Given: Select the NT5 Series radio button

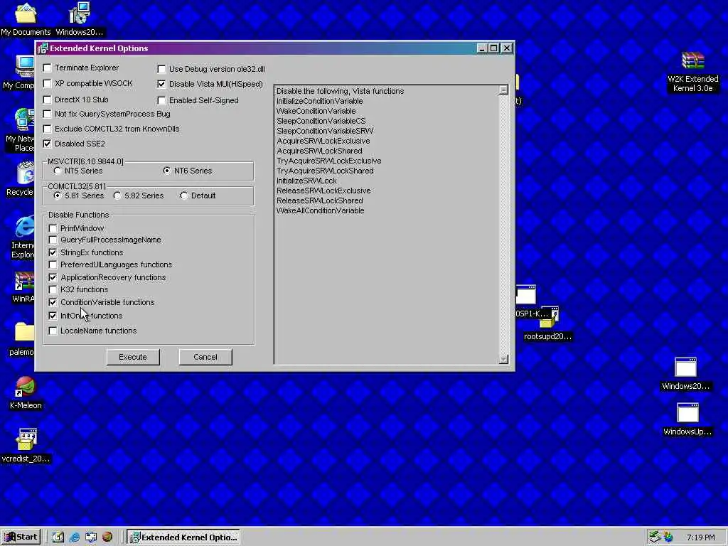Looking at the screenshot, I should 58,171.
